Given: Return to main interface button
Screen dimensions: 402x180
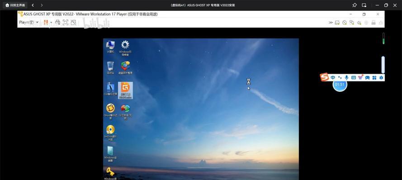Looking at the screenshot, I should [15, 5].
